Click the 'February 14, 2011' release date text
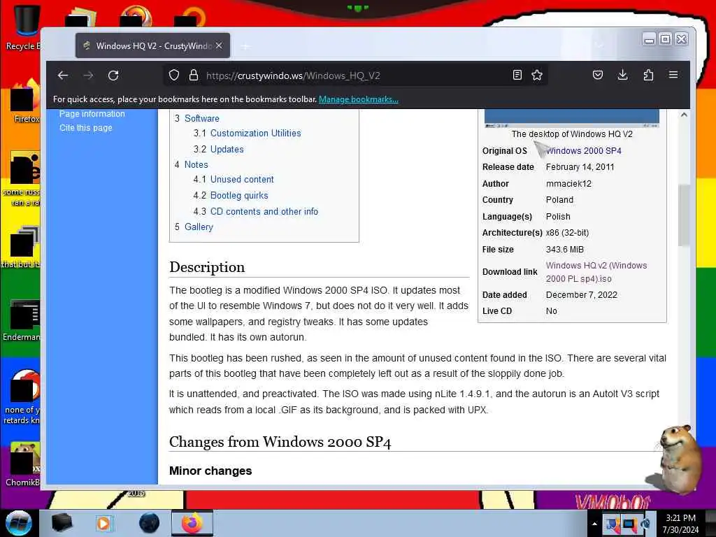This screenshot has height=537, width=716. (x=580, y=167)
